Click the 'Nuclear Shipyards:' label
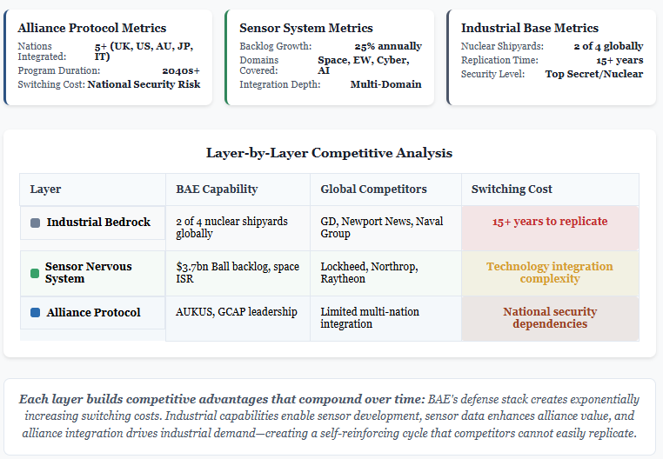663x459 pixels. 502,46
